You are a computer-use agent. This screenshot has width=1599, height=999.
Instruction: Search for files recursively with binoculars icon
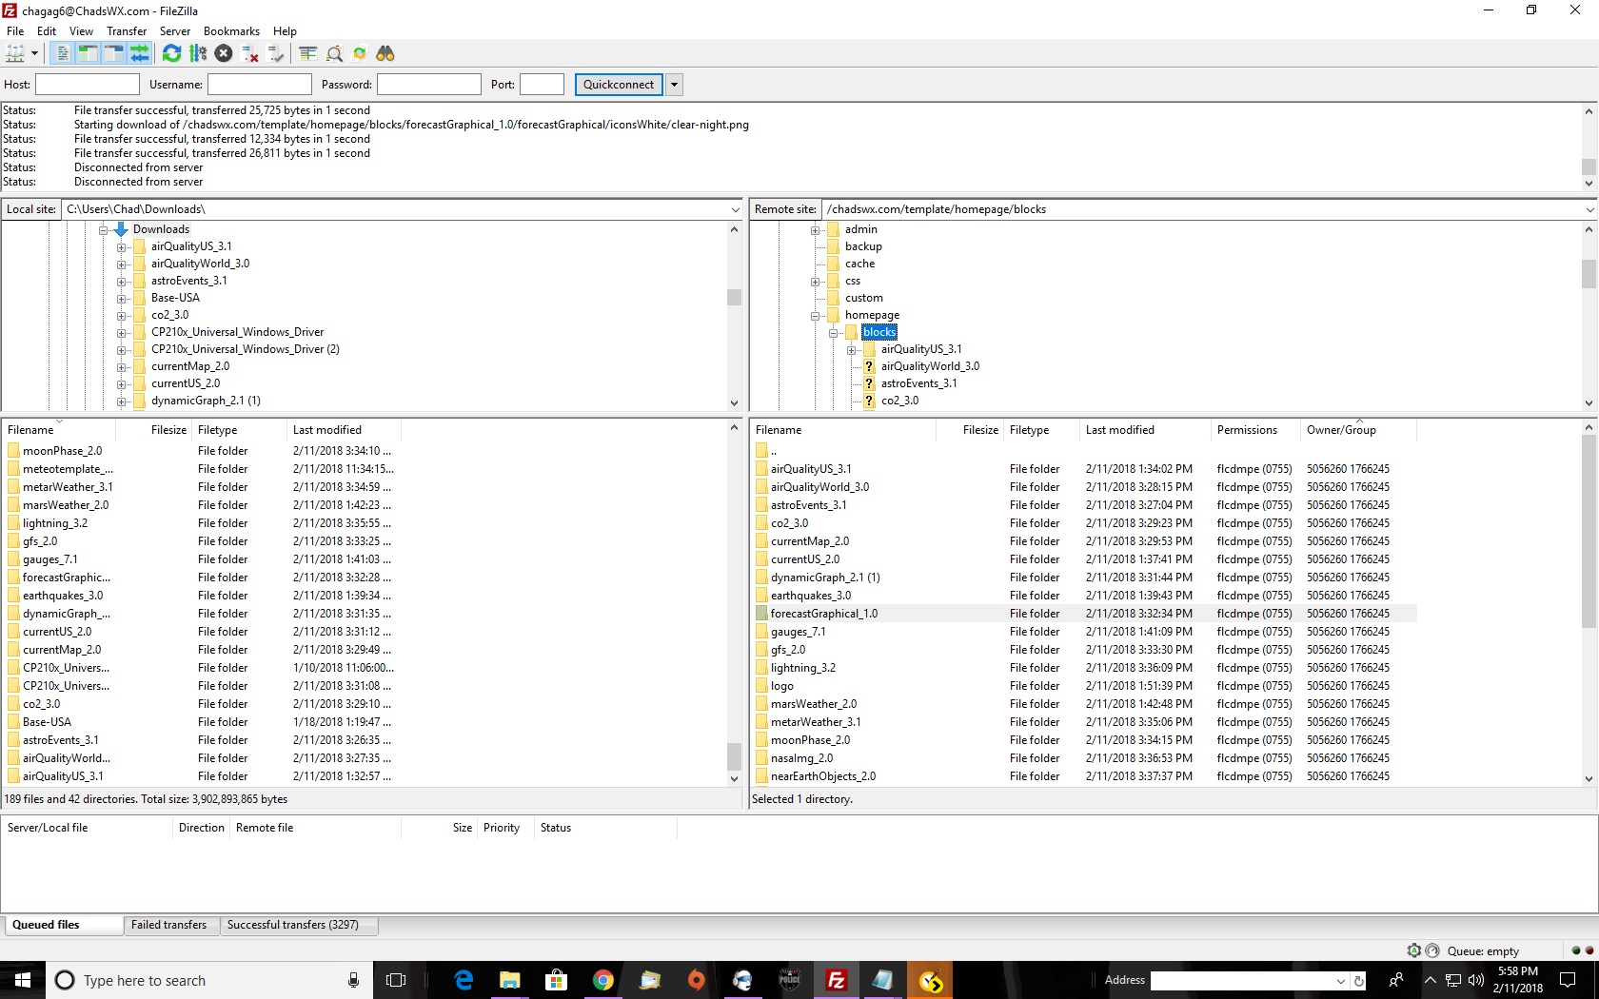pos(385,53)
